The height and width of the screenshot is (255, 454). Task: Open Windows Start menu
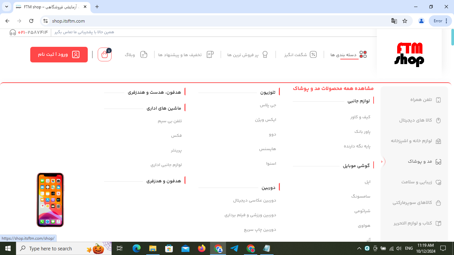[x=8, y=248]
